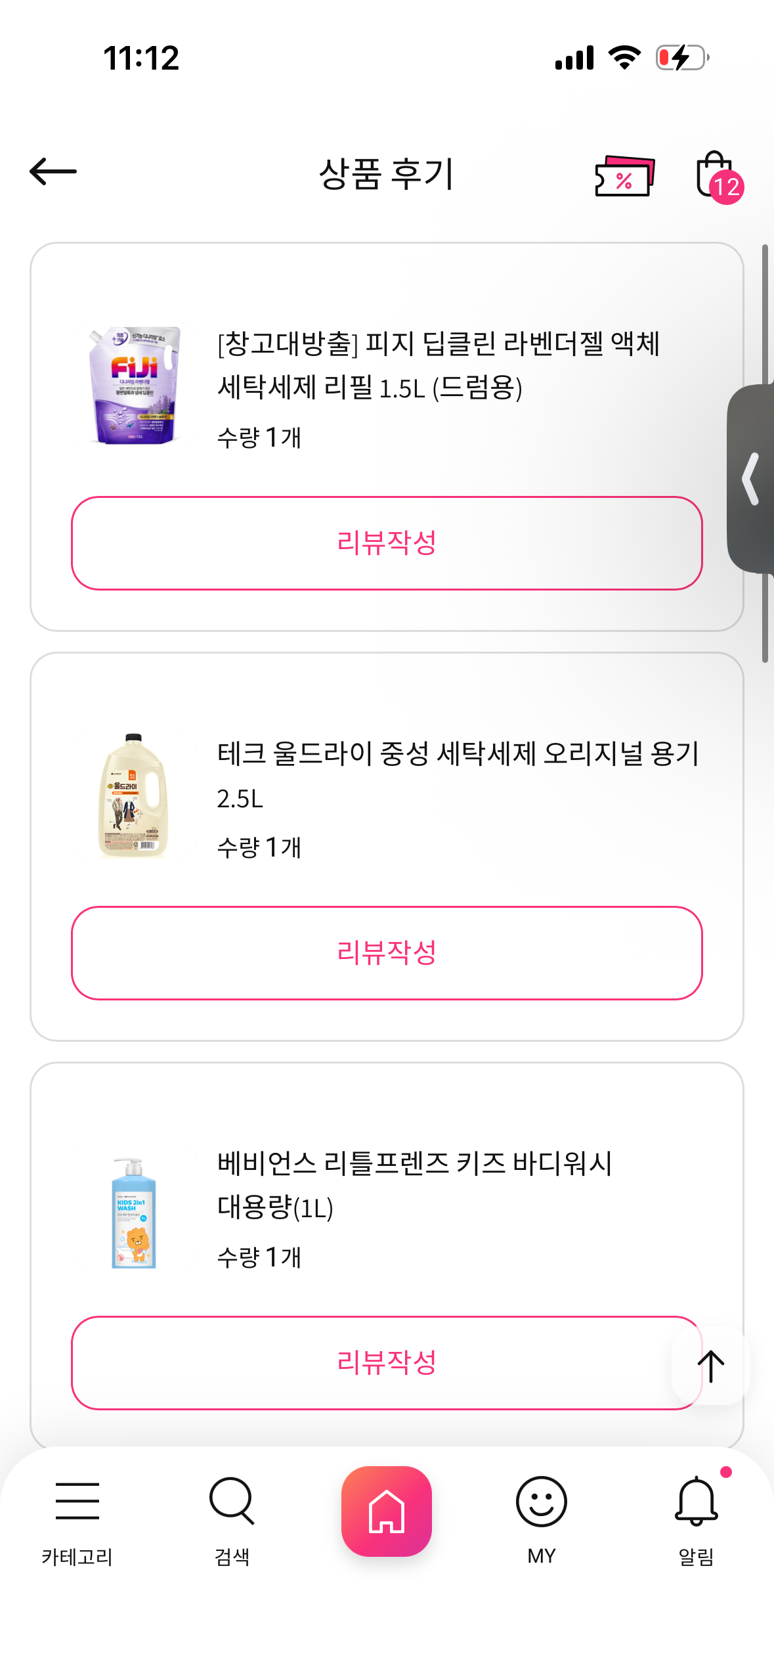The image size is (774, 1679).
Task: Tap the 울드라이 bottle product thumbnail
Action: point(134,795)
